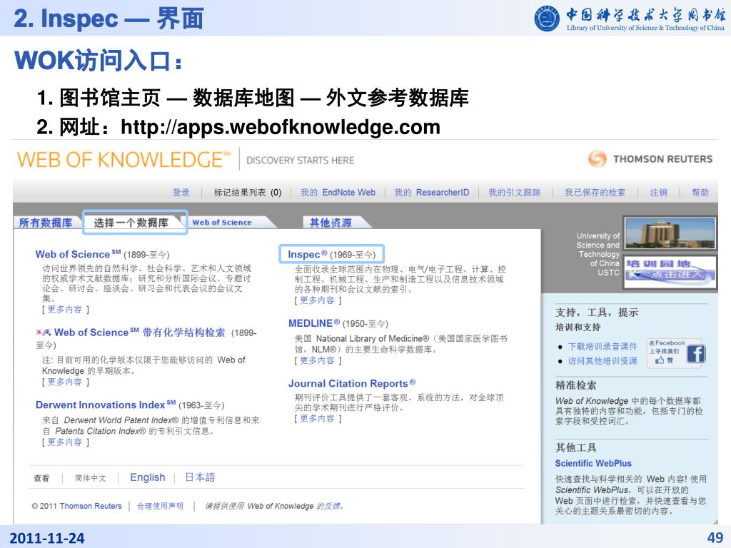Open 我已保存的检索

click(595, 193)
